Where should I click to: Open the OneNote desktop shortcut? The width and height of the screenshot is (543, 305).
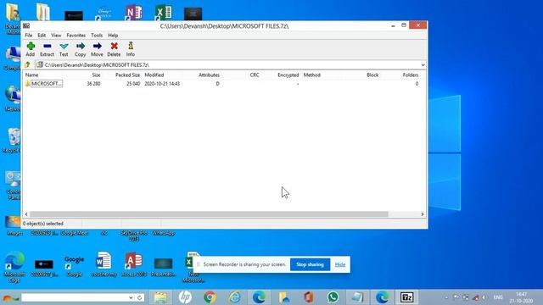coord(134,13)
